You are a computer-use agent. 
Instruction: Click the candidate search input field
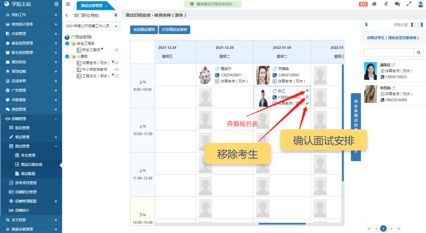[x=388, y=52]
